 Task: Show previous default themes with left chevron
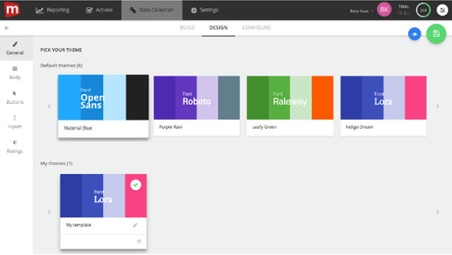click(49, 107)
